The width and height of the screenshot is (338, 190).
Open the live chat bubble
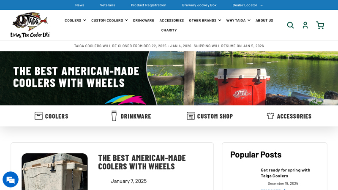point(11,179)
